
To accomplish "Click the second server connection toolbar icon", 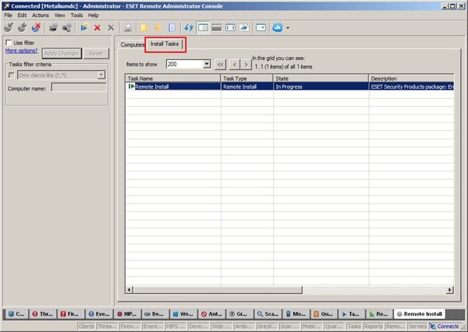I will (23, 27).
